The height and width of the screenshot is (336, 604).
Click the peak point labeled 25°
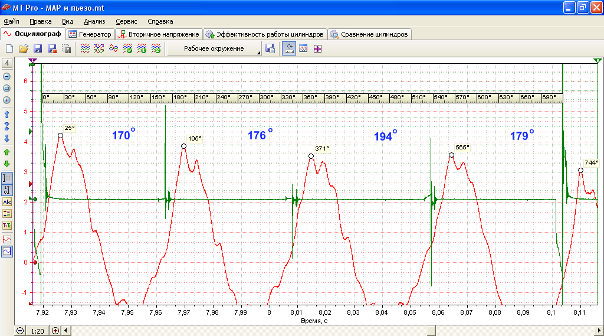coord(61,135)
